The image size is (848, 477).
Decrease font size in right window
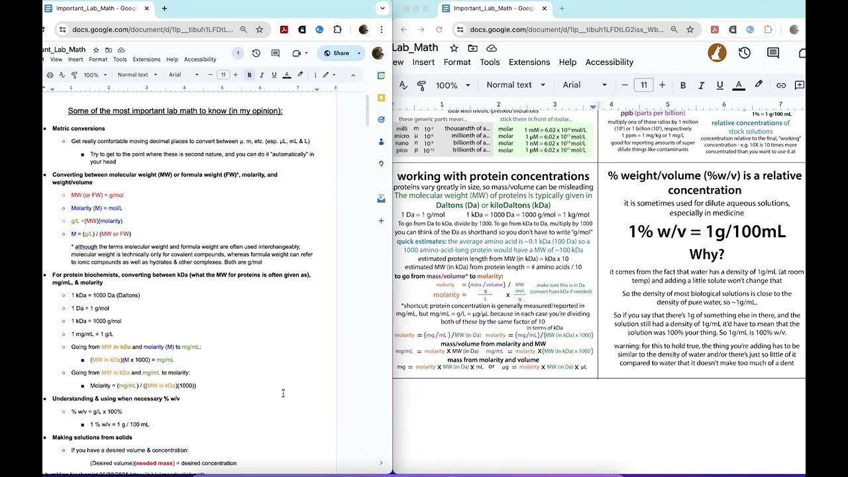(625, 85)
